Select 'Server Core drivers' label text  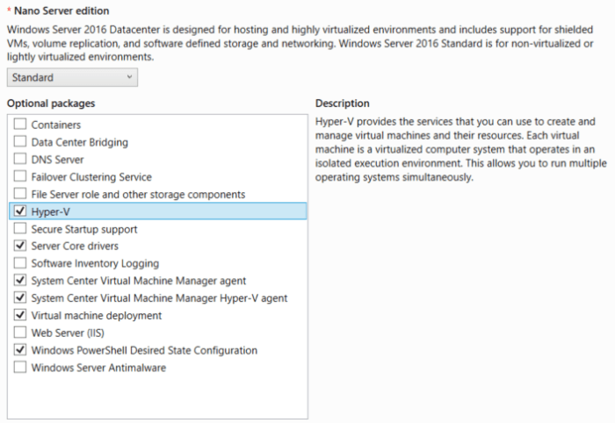(x=75, y=246)
